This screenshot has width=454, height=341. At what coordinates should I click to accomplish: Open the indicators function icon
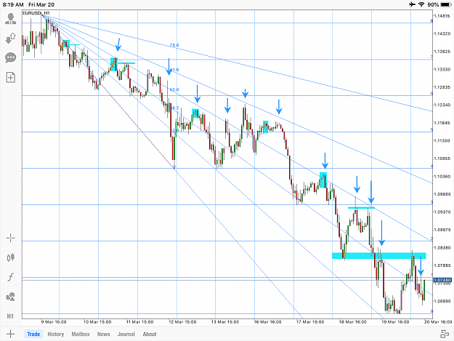(11, 277)
